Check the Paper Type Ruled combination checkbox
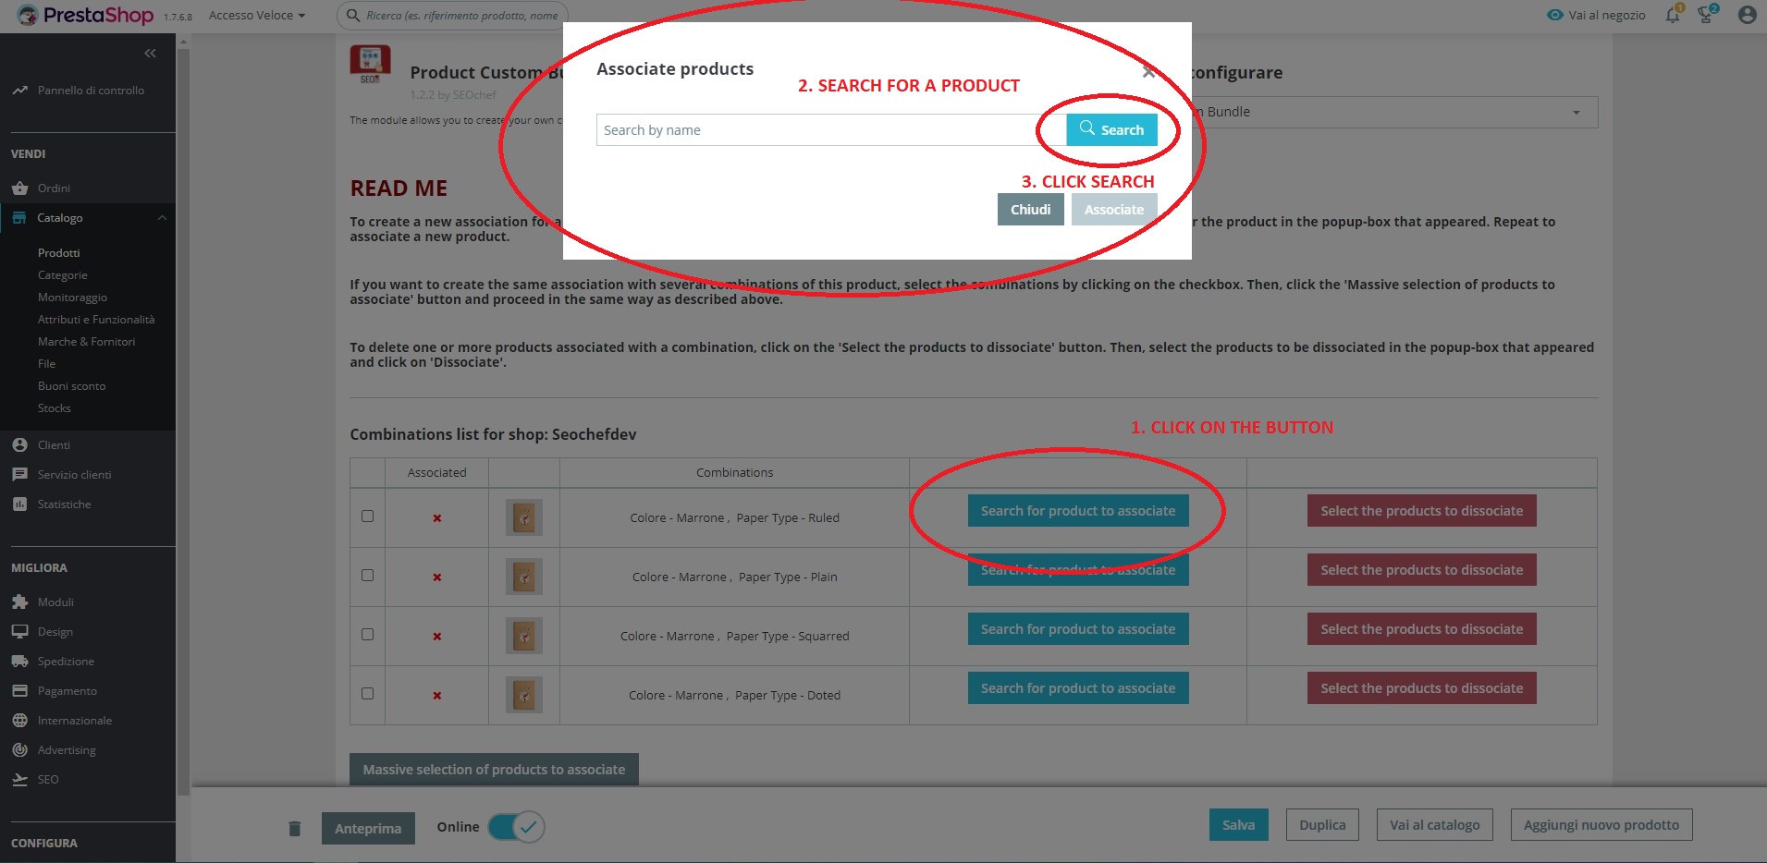The height and width of the screenshot is (863, 1767). tap(367, 517)
